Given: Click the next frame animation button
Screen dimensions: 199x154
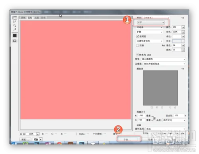Looking at the screenshot, I should [x=177, y=134].
